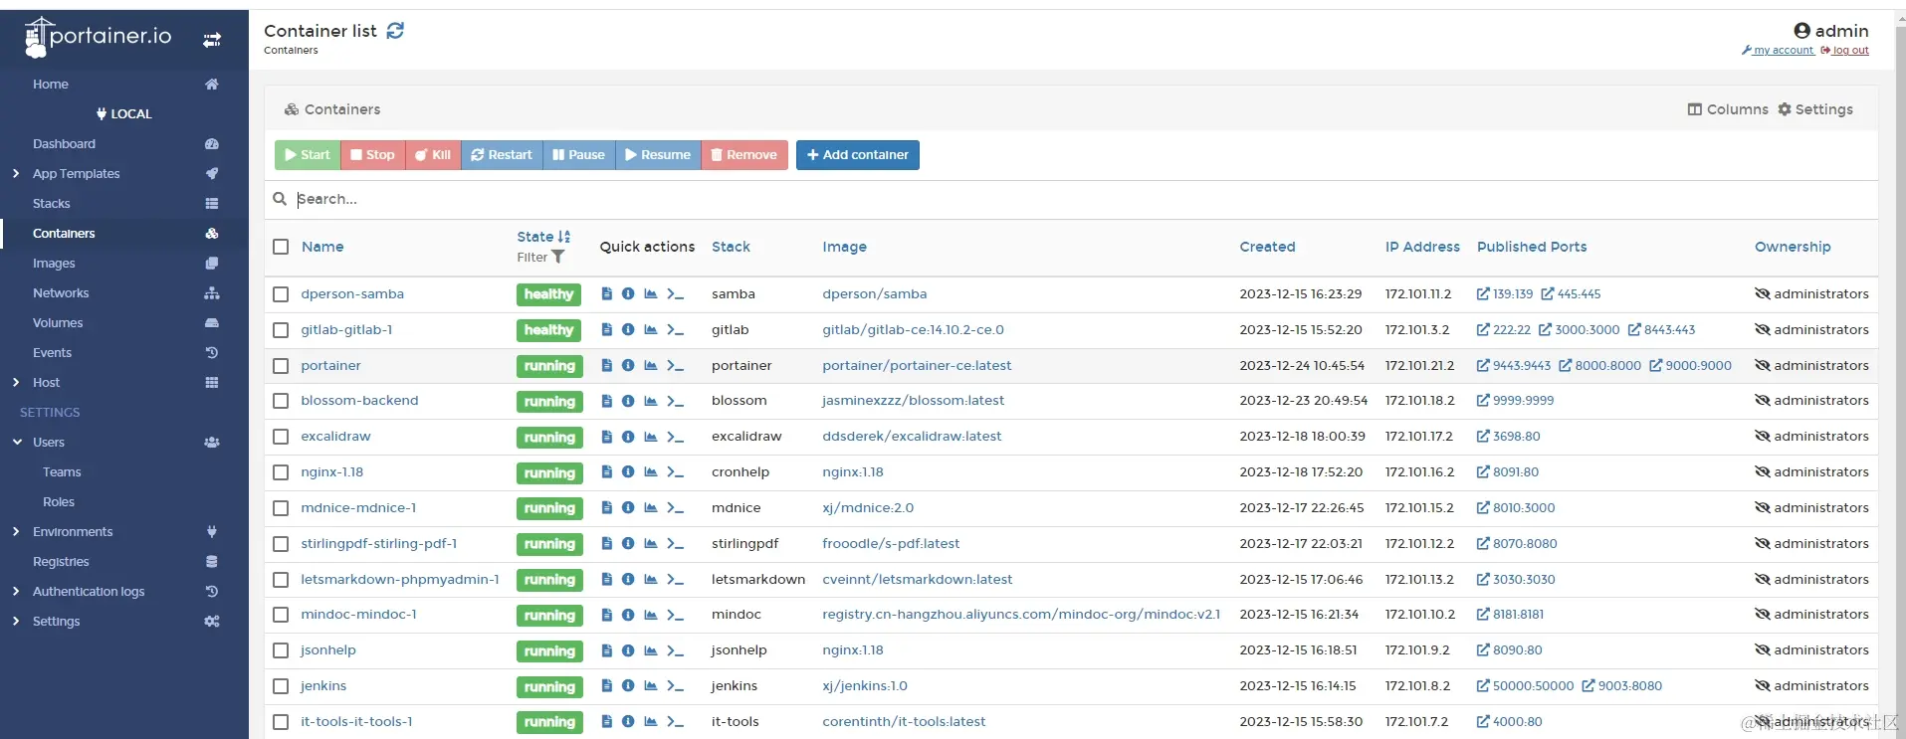This screenshot has height=739, width=1906.
Task: Open the table Settings dropdown
Action: pos(1815,109)
